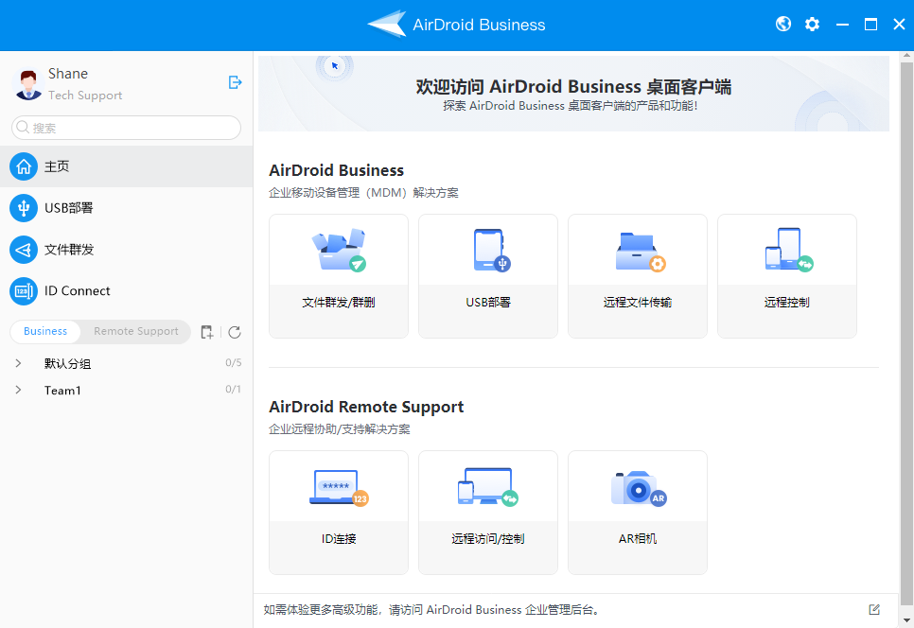Click the 远程控制 card label
The width and height of the screenshot is (914, 628).
pos(787,303)
